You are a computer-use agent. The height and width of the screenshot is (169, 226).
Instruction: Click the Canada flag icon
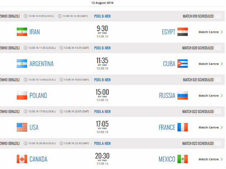click(x=22, y=159)
